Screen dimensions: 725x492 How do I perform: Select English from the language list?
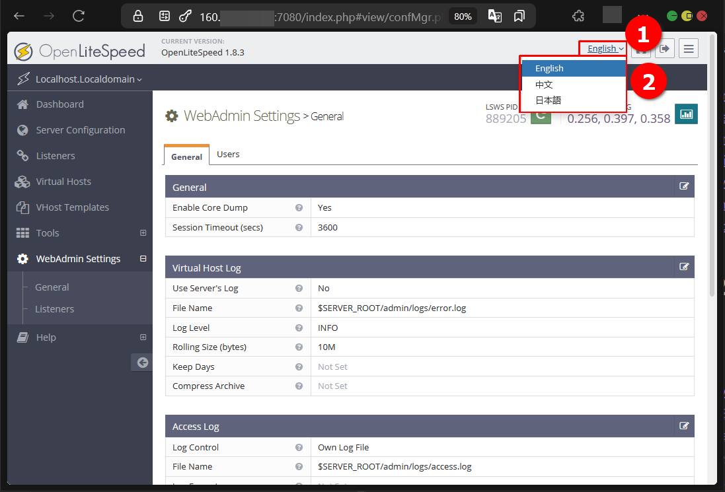click(x=574, y=69)
